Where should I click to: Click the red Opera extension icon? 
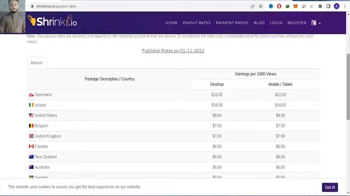279,6
